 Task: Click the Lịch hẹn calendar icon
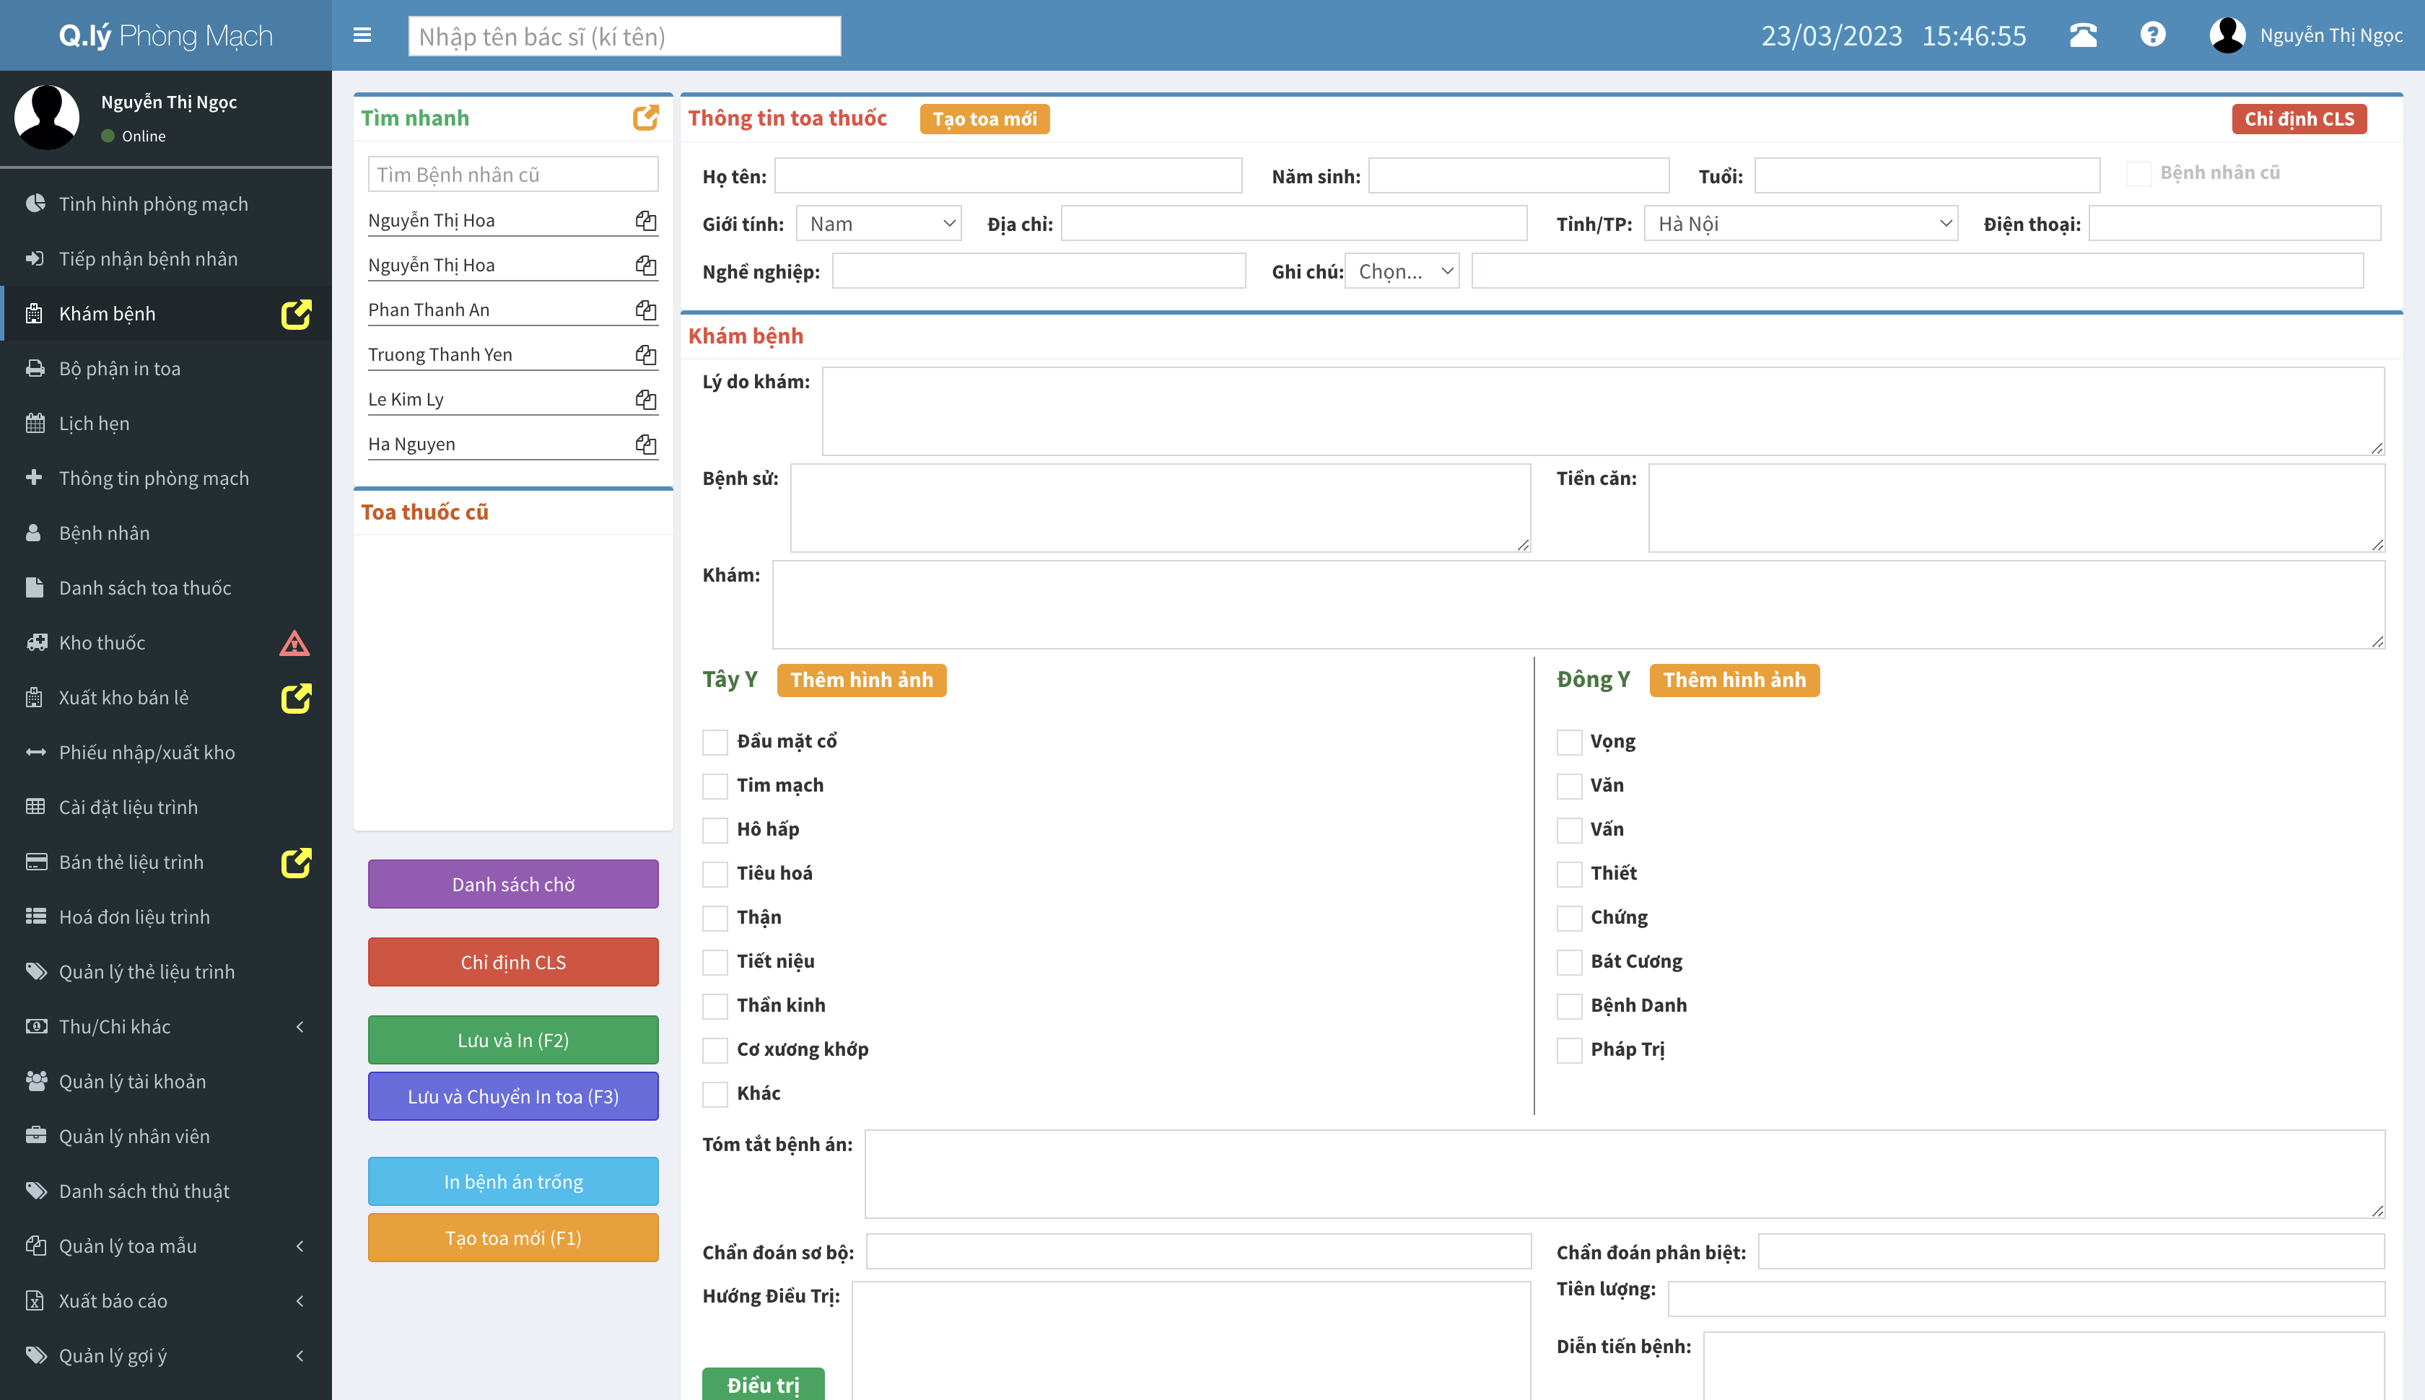pos(35,423)
